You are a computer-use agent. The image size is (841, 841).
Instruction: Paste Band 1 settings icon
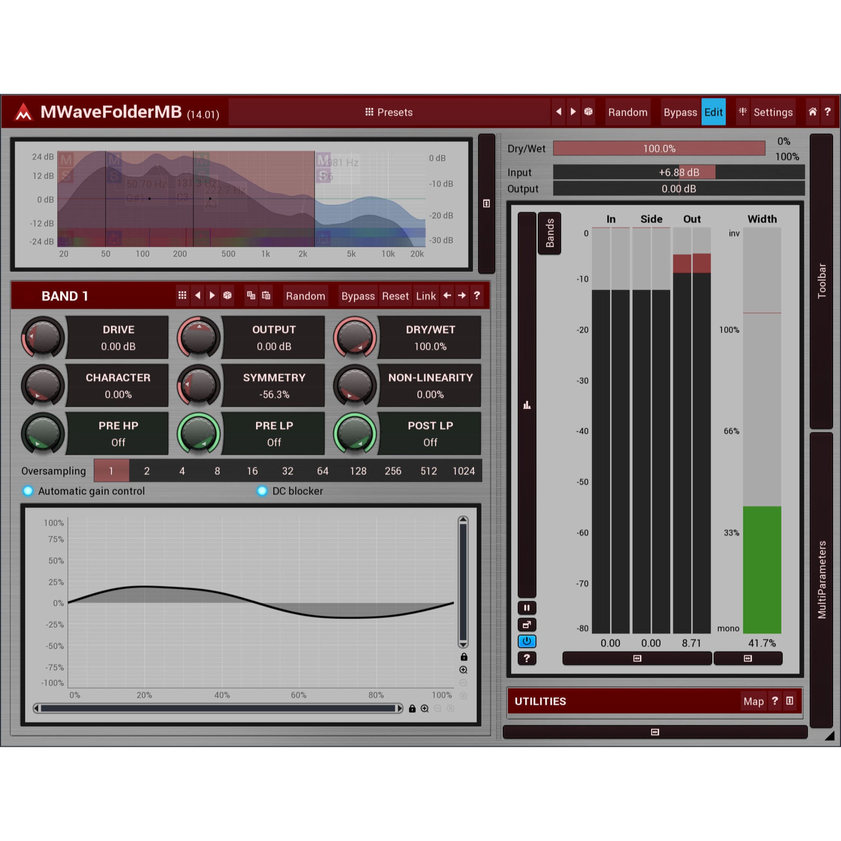point(266,296)
